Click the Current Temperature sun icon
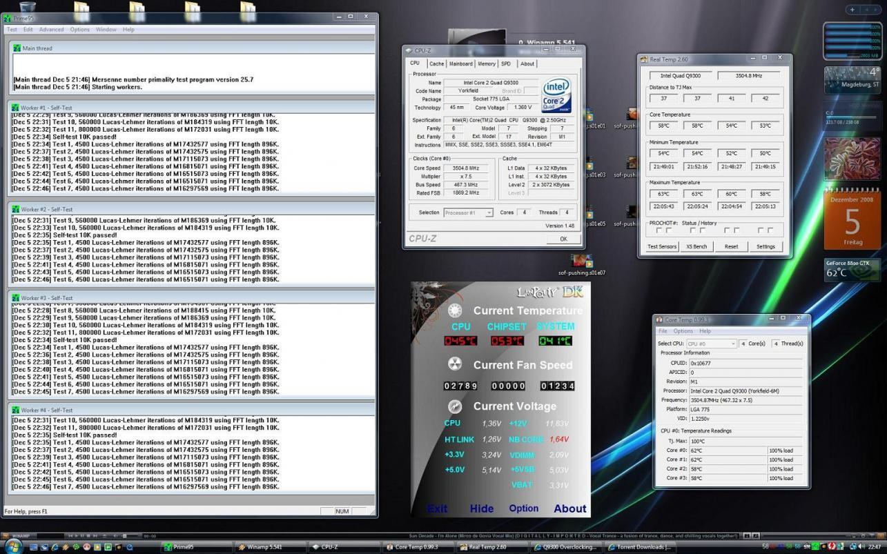887x554 pixels. click(x=454, y=310)
